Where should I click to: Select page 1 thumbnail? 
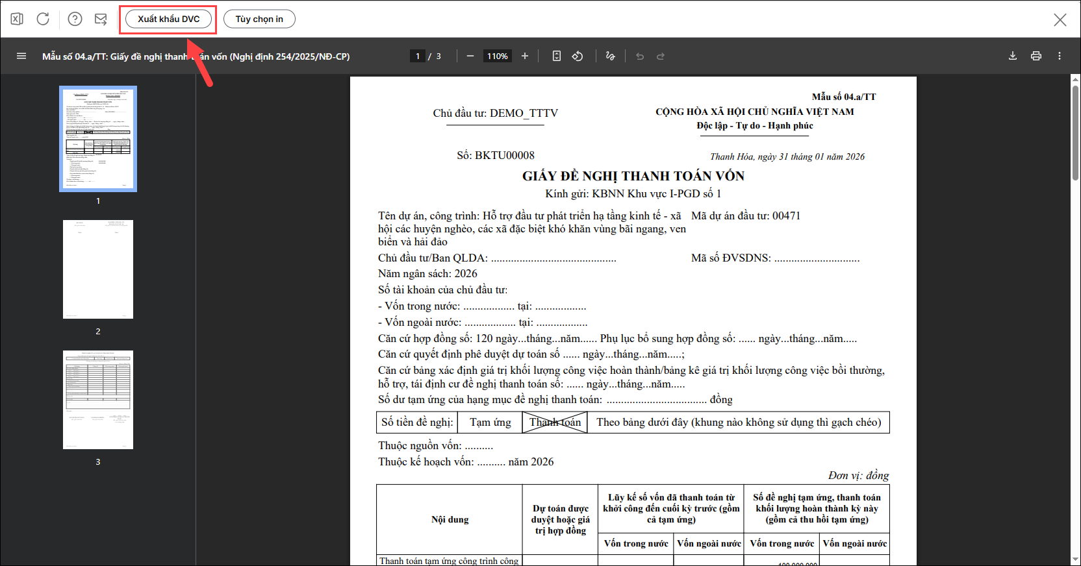pyautogui.click(x=98, y=139)
